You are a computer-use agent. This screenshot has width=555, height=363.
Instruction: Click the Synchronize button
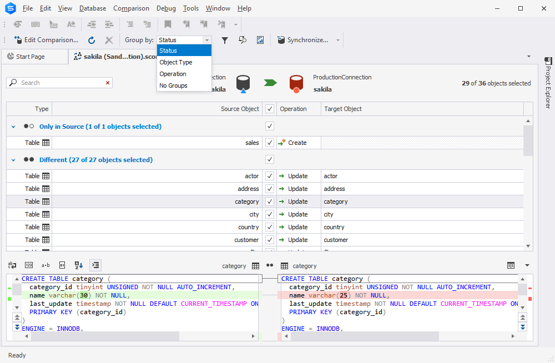coord(303,40)
